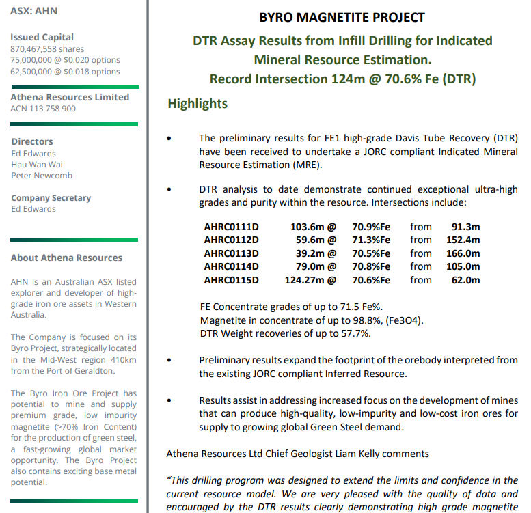Click '870,467,558 shares' line
This screenshot has height=513, width=531.
click(47, 49)
